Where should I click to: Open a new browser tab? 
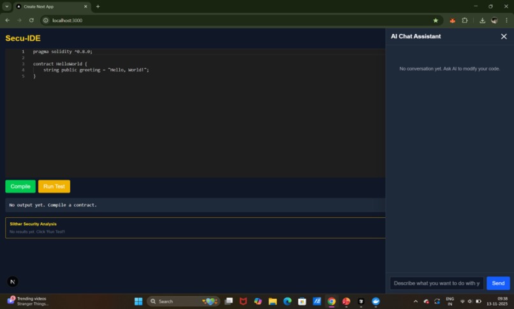(98, 6)
